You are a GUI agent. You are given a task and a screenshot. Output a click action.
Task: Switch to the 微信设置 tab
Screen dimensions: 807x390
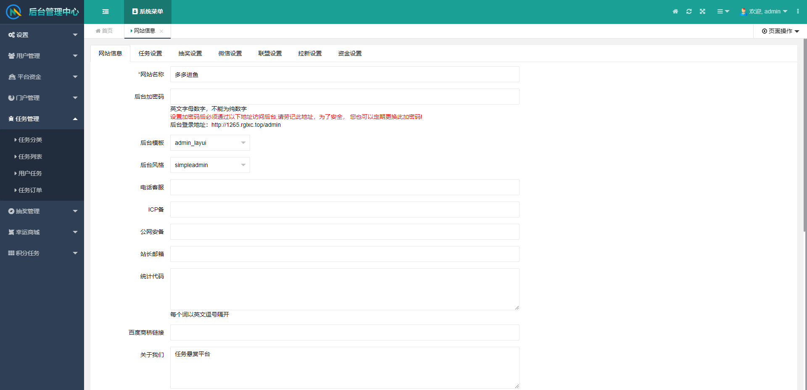pos(229,53)
